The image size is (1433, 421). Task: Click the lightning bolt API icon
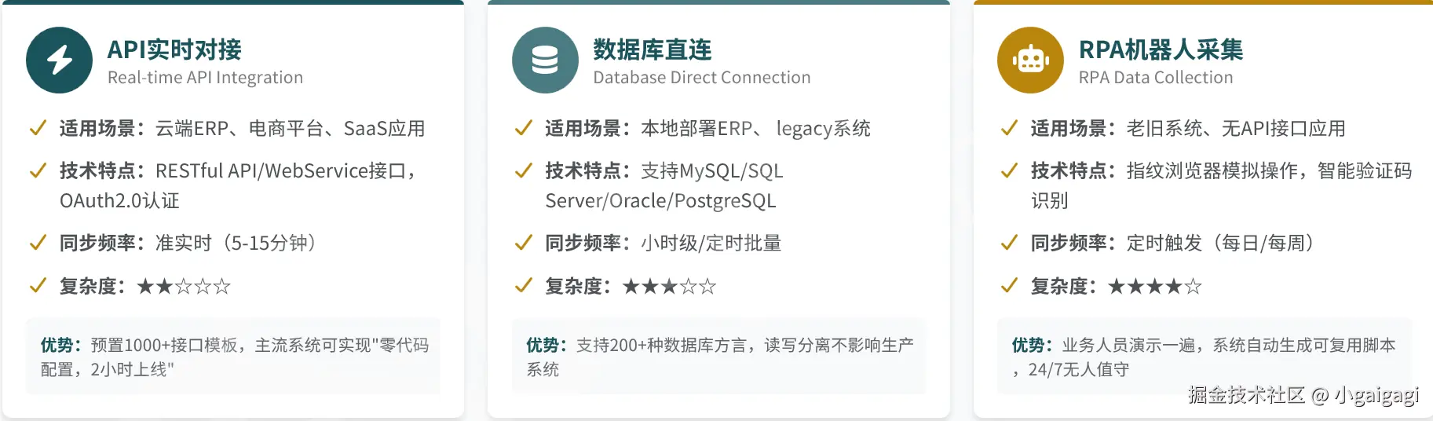59,60
